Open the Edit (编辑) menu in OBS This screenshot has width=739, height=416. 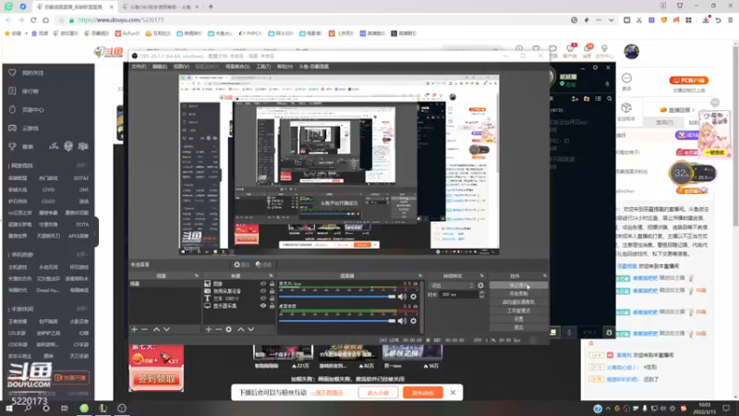tap(159, 67)
